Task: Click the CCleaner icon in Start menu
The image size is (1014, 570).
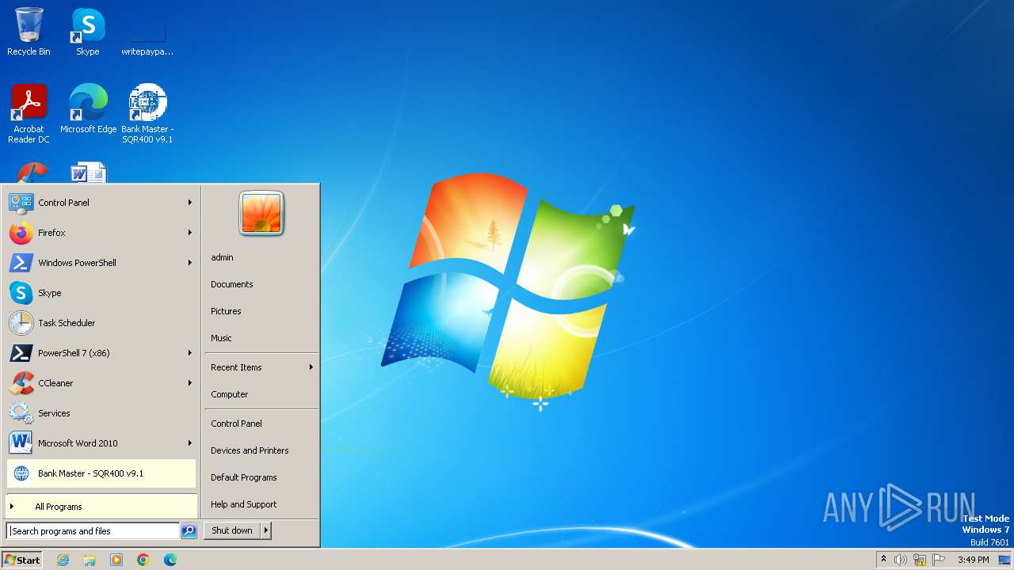Action: tap(21, 383)
